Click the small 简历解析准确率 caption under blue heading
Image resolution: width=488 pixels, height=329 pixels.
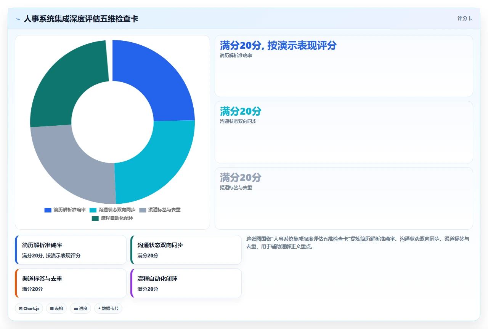[x=236, y=56]
